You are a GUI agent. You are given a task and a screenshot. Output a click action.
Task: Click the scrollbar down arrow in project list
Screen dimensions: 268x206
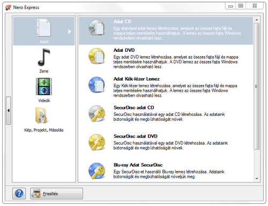257,178
